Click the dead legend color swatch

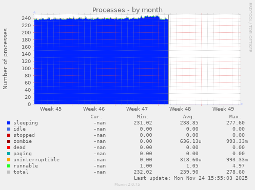pos(9,147)
